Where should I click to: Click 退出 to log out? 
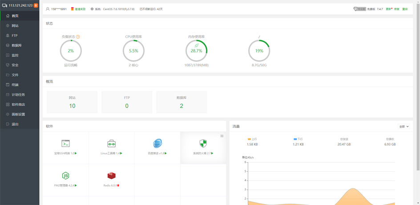[20, 124]
